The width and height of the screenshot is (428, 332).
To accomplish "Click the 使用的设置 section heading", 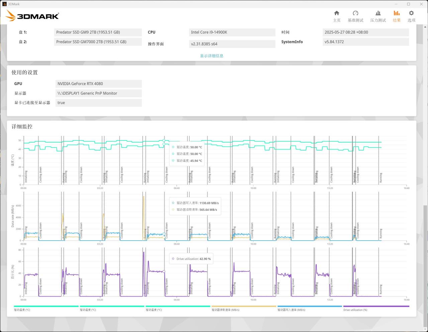I will point(25,72).
